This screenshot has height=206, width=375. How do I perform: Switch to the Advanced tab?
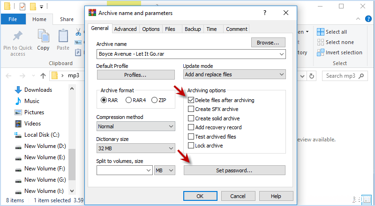[125, 29]
